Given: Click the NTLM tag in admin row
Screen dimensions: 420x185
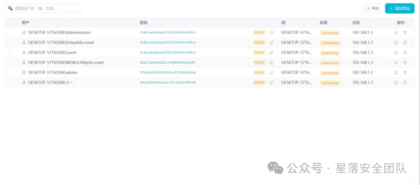Looking at the screenshot, I should pyautogui.click(x=259, y=73).
